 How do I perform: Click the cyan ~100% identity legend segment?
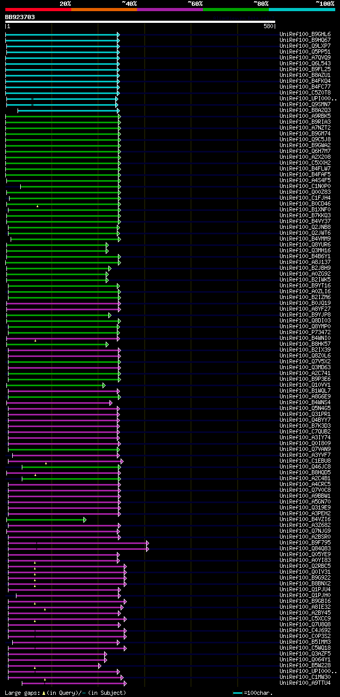click(302, 9)
